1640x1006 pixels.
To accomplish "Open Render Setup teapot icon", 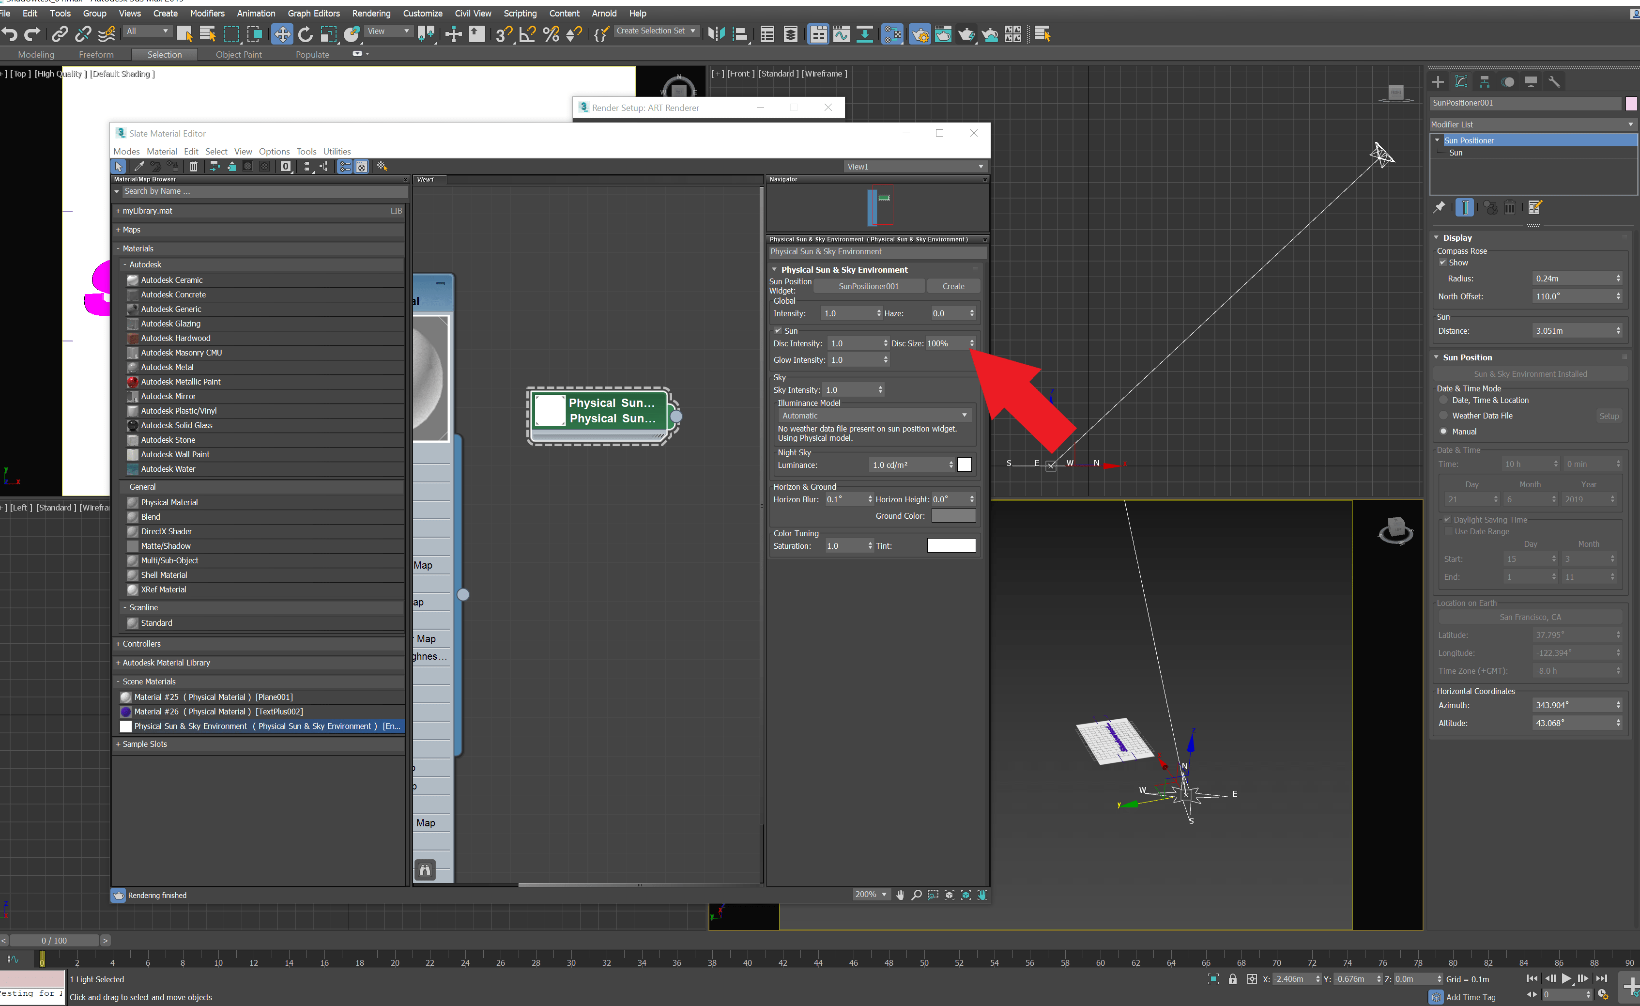I will pos(919,34).
